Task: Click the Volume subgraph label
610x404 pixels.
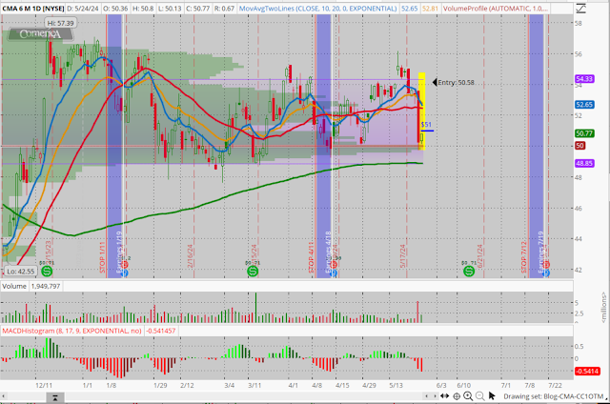Action: pyautogui.click(x=14, y=286)
